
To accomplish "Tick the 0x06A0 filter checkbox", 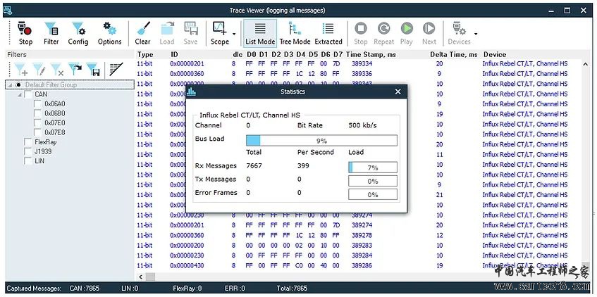I will (x=37, y=104).
